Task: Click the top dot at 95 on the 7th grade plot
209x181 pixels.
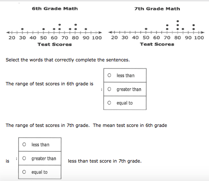Action: [x=194, y=25]
